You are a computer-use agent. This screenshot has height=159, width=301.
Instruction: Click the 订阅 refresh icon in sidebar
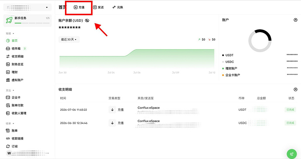click(x=8, y=146)
